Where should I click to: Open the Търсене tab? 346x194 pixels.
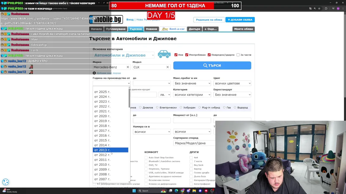point(136,29)
